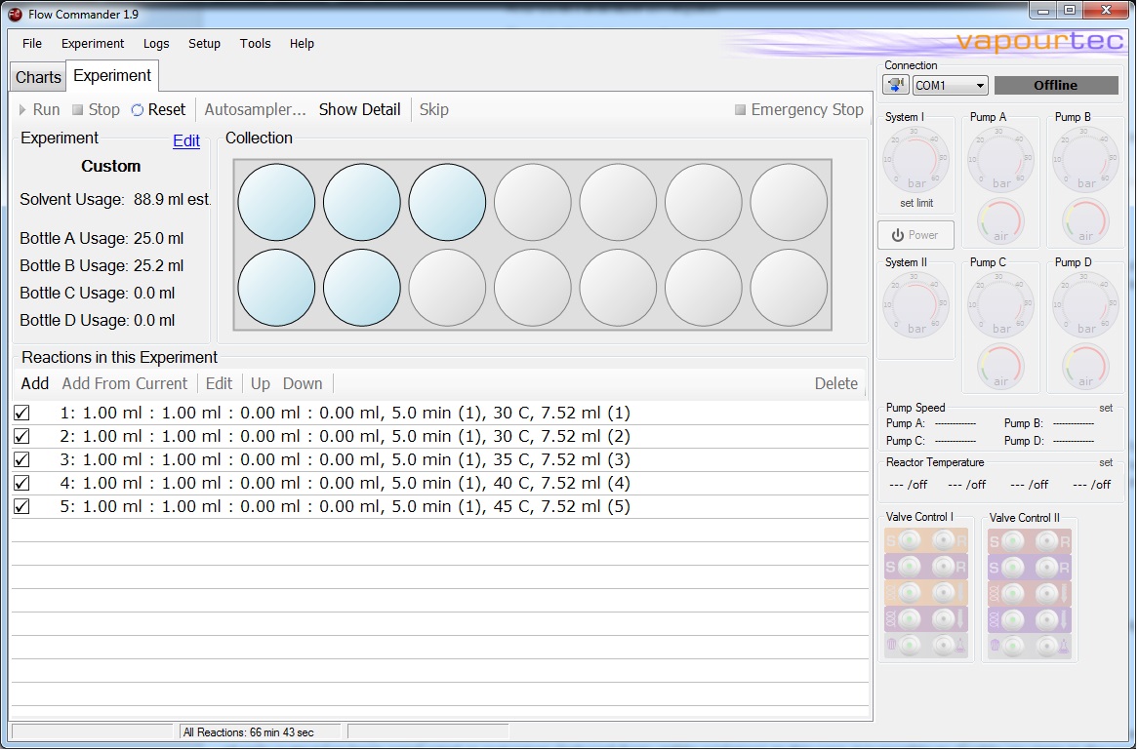Viewport: 1139px width, 751px height.
Task: Click the first collection vial in the tray
Action: pyautogui.click(x=276, y=202)
